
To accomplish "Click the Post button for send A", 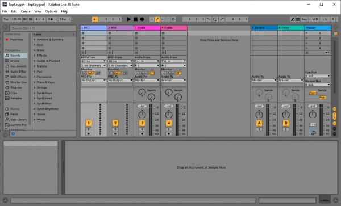I will click(x=313, y=93).
